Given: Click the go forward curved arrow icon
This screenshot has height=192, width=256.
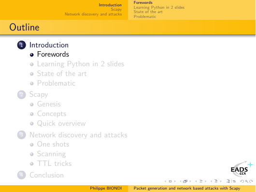Looking at the screenshot, I should pos(251,181).
